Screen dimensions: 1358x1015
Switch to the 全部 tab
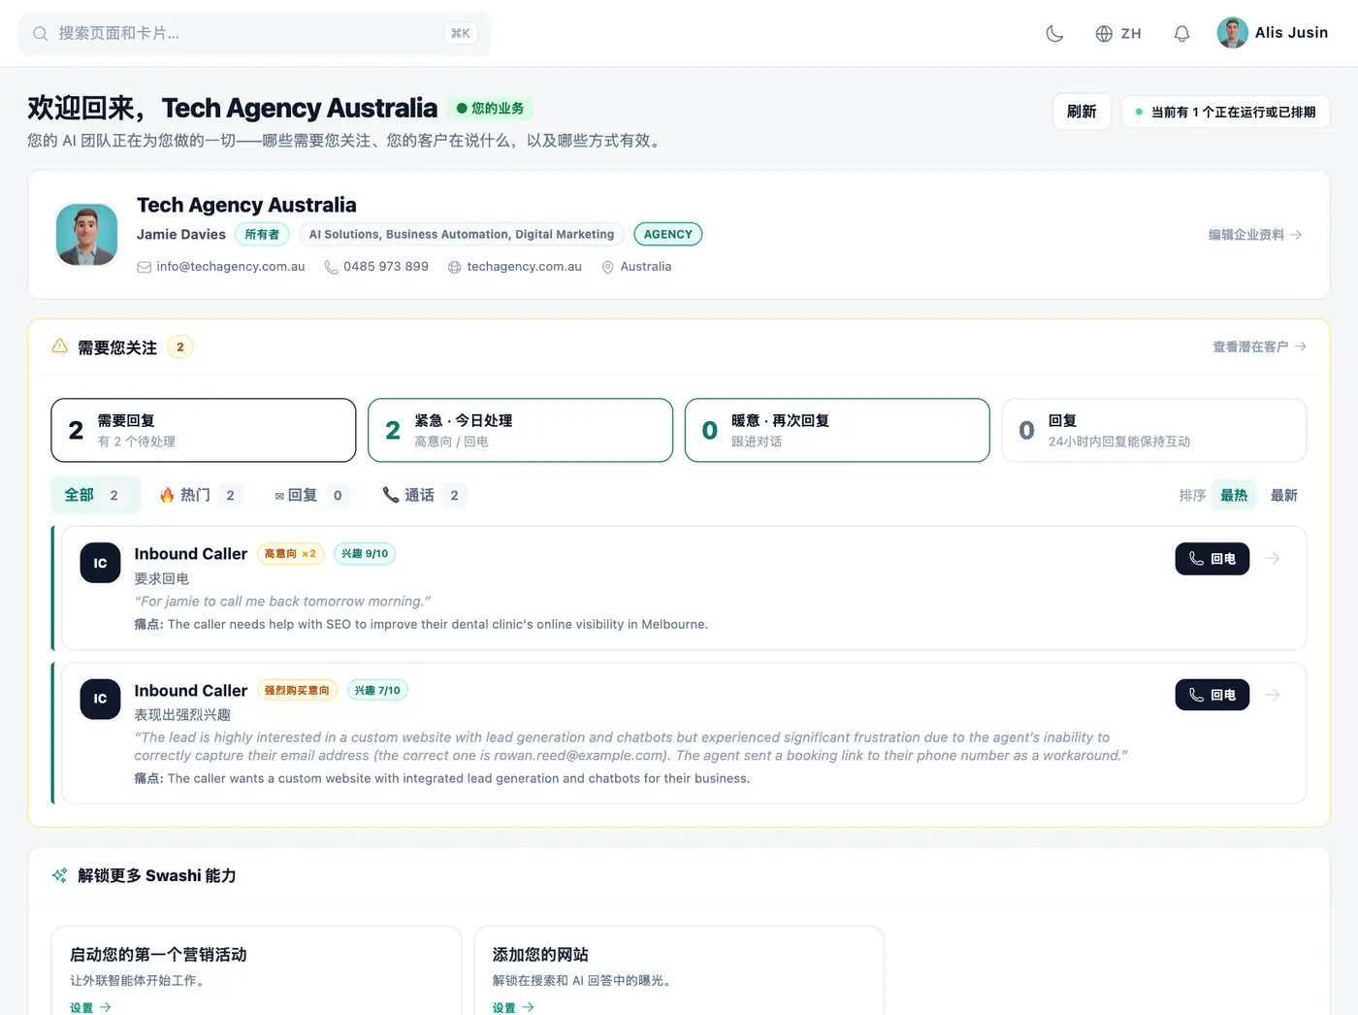95,495
